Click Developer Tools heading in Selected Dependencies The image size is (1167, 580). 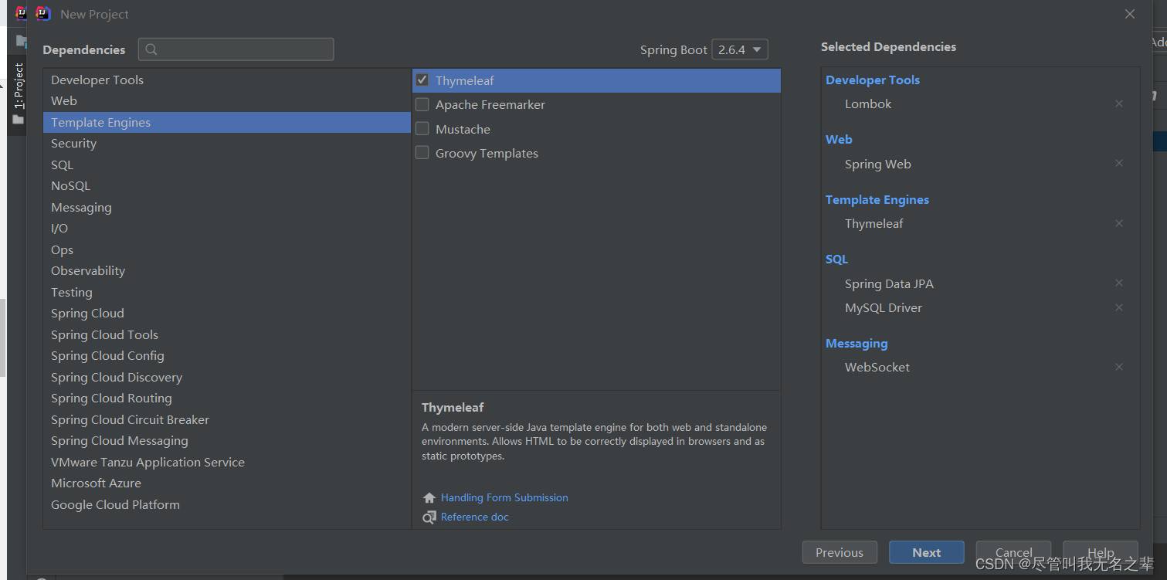[x=873, y=80]
